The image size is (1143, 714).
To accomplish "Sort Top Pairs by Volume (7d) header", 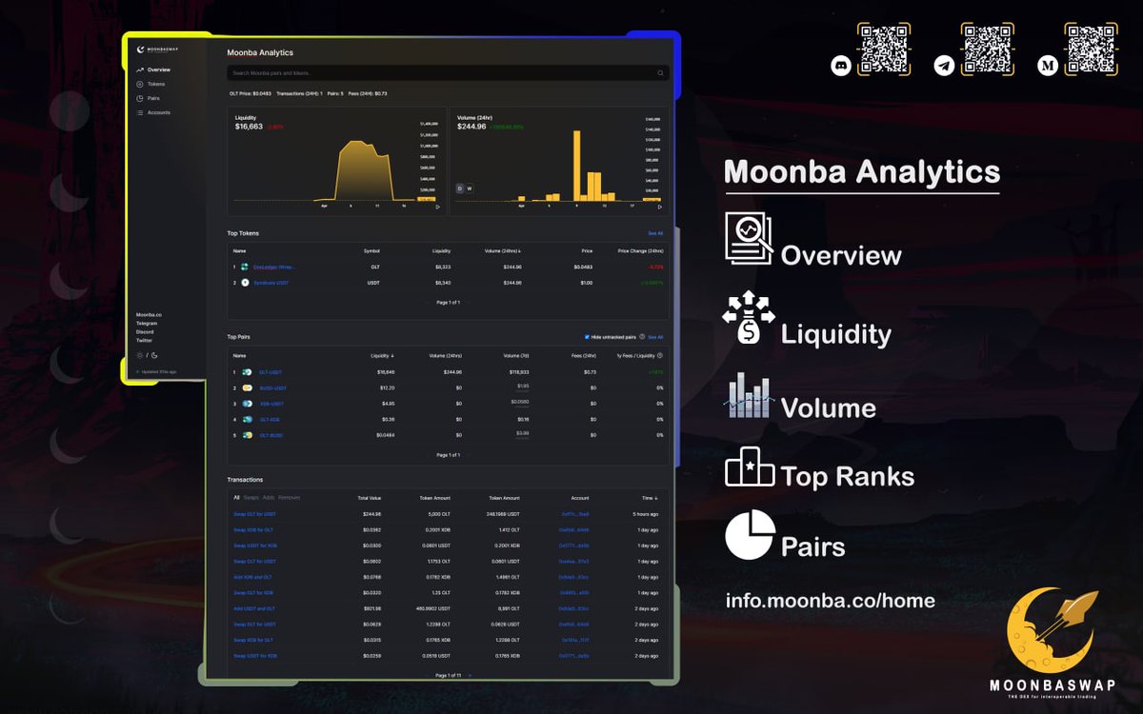I will point(515,355).
